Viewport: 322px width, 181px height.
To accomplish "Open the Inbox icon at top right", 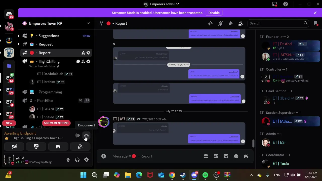I will click(316, 23).
